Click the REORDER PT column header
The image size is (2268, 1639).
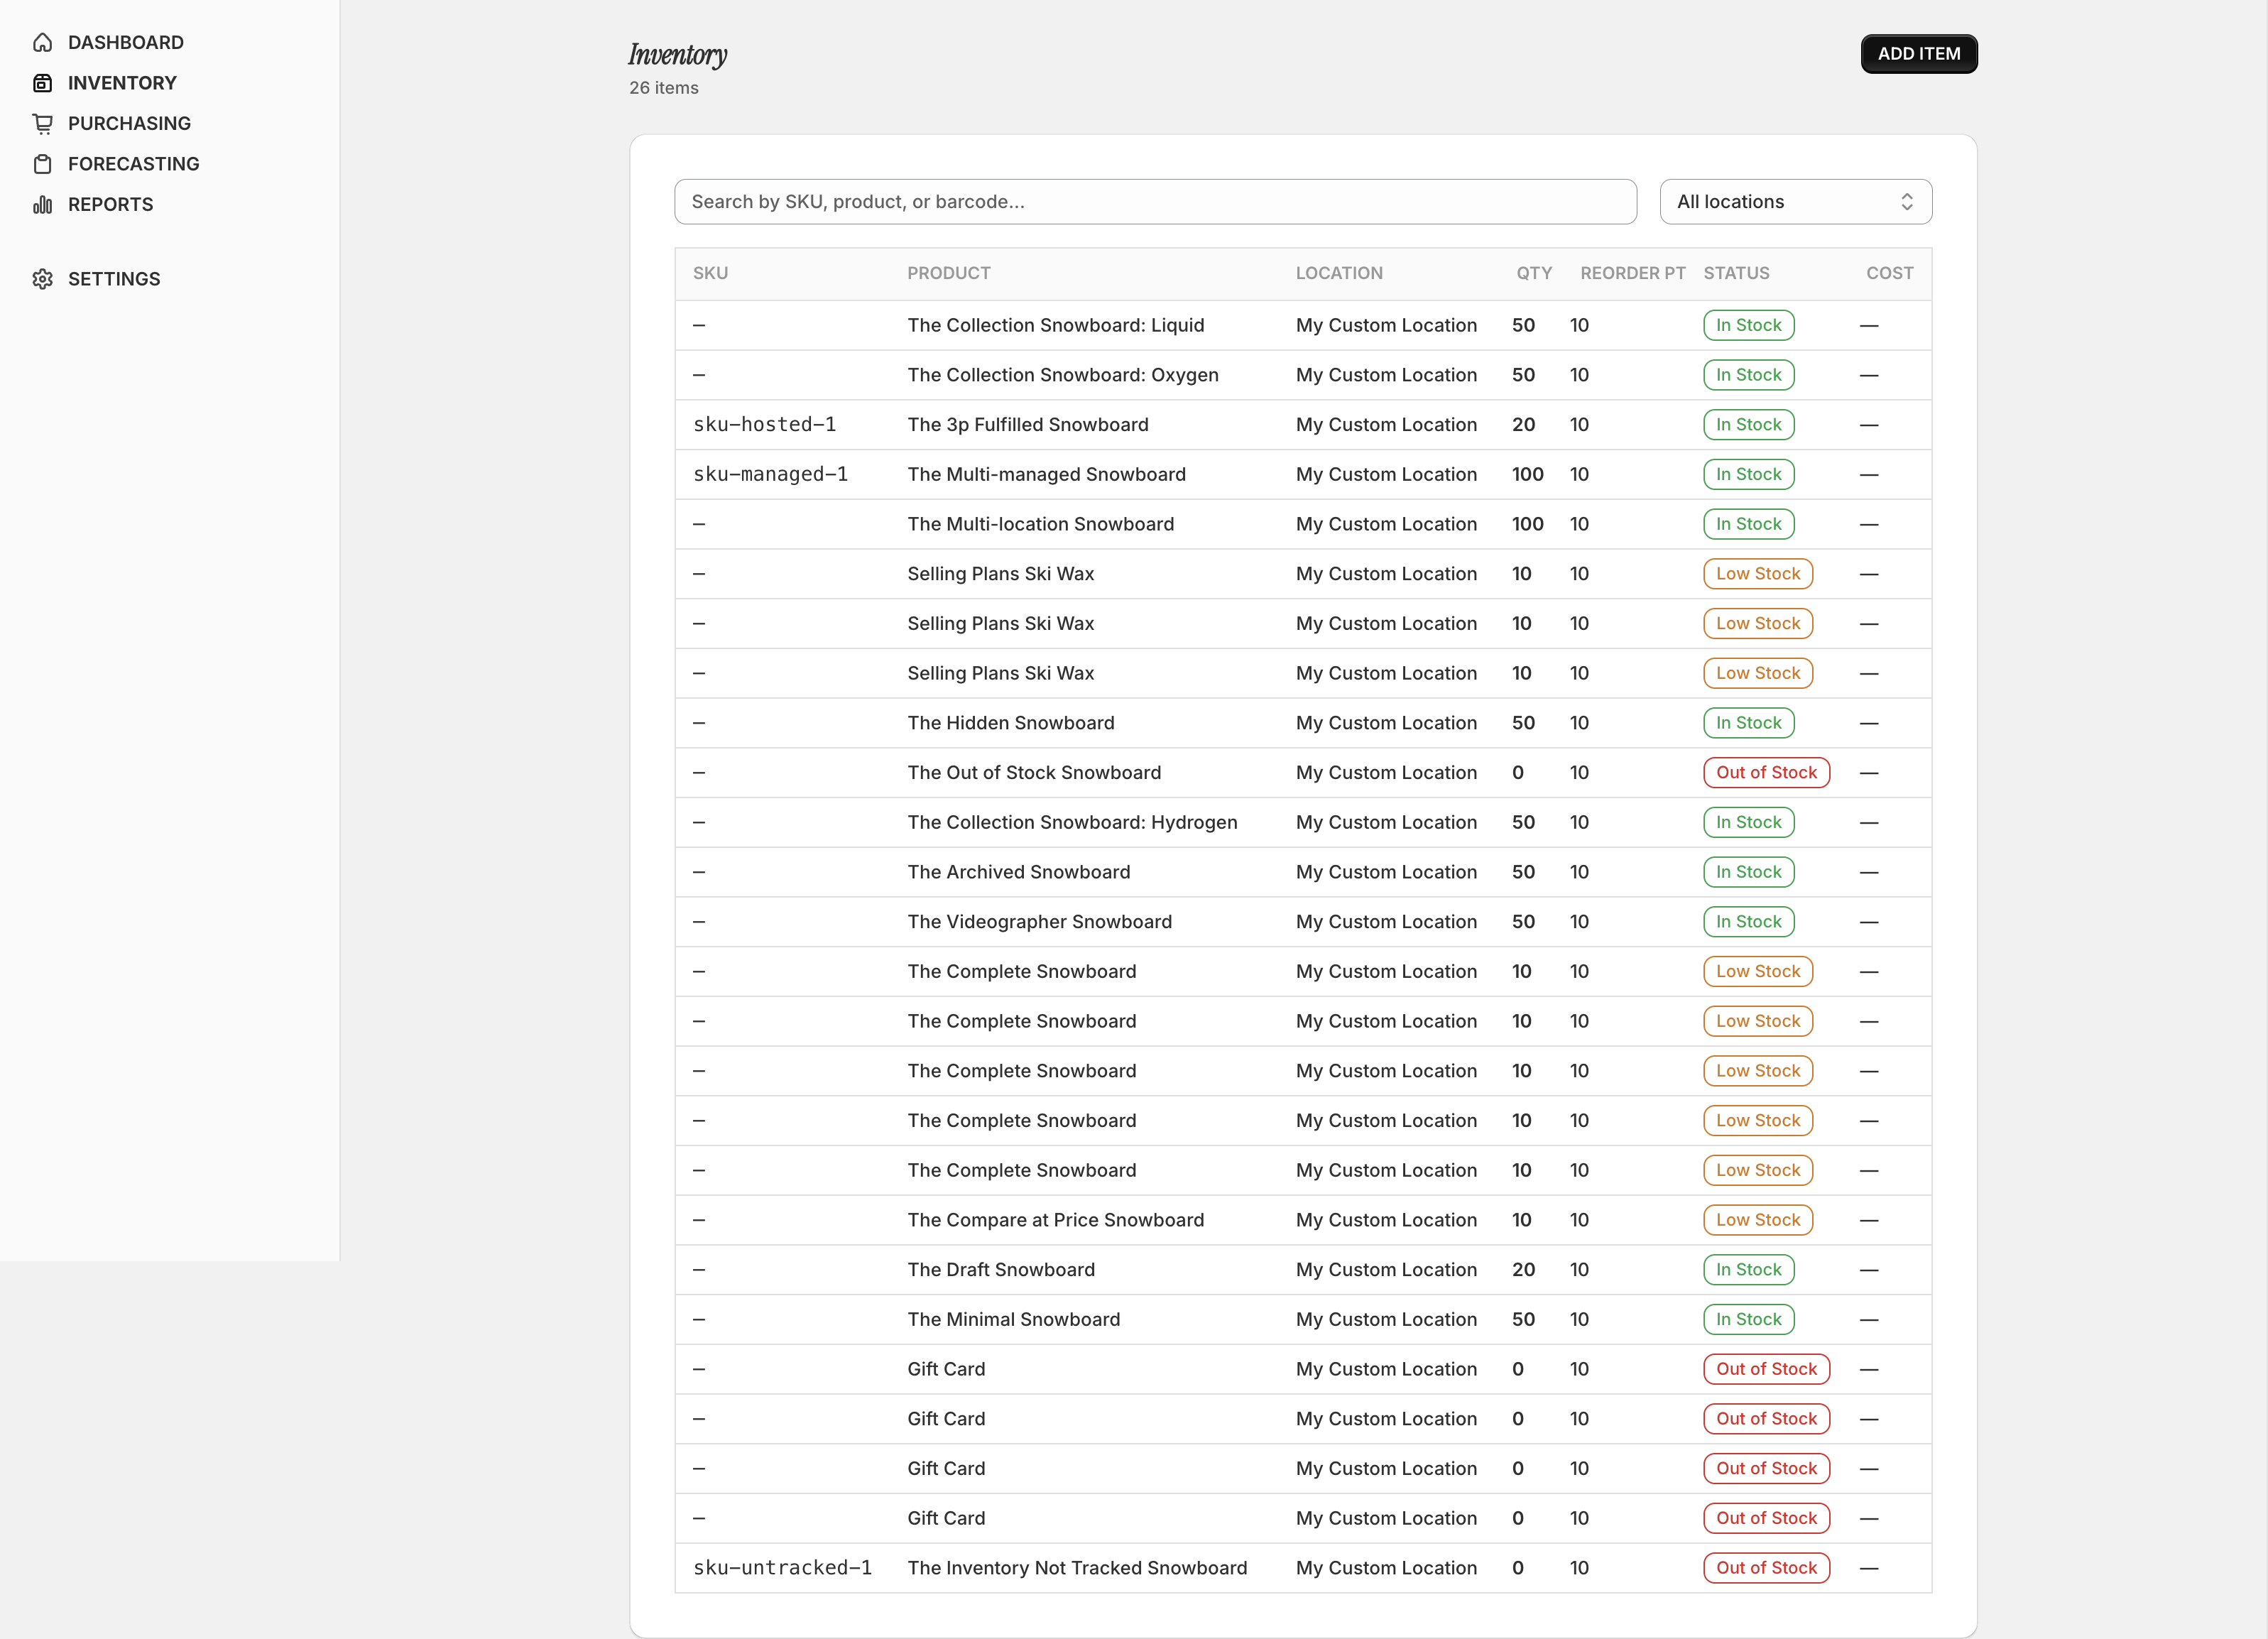pos(1632,273)
